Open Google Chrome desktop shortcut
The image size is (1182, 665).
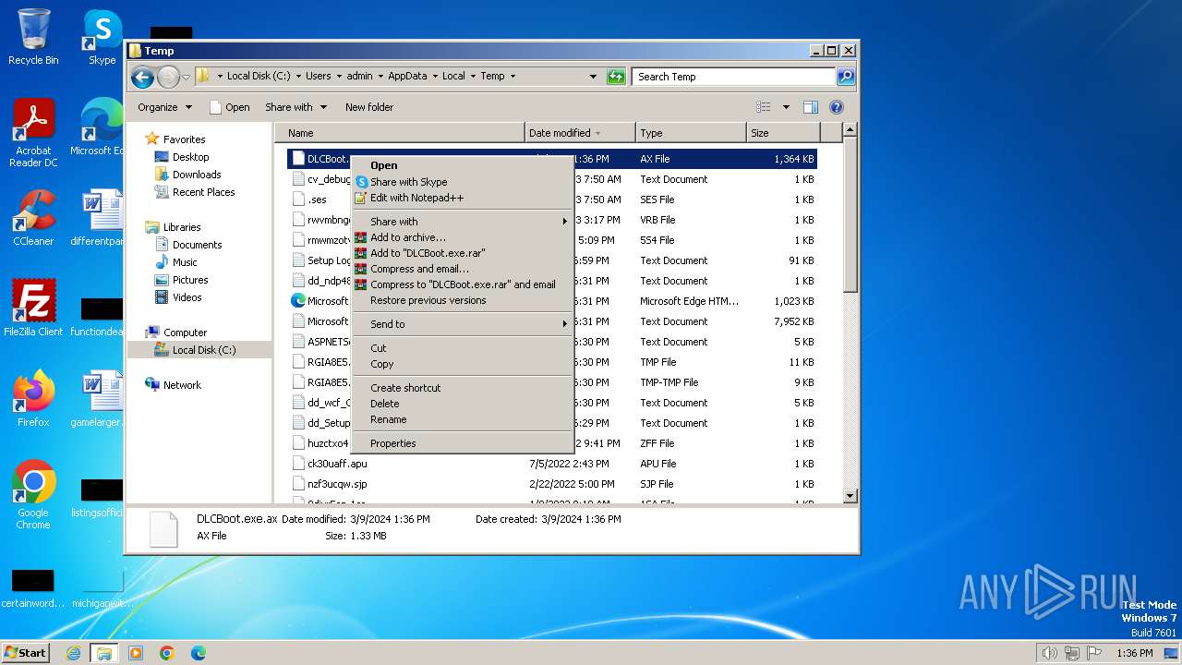pos(33,494)
